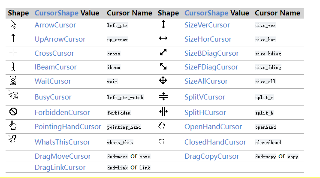This screenshot has height=178, width=320.
Task: Click the crosshair cursor shape icon
Action: 13,53
